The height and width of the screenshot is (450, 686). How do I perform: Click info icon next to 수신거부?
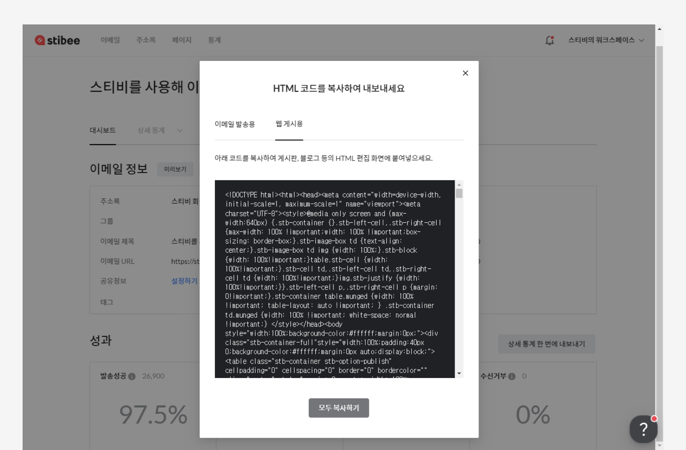point(512,376)
